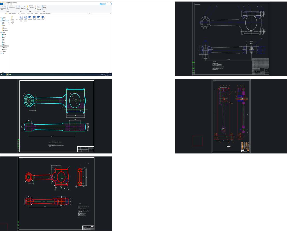The width and height of the screenshot is (288, 233).
Task: Click the Copy To ribbon icon
Action: (x=19, y=7)
